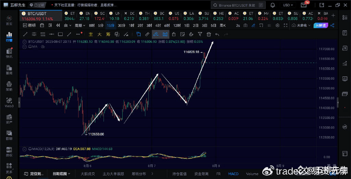Open the 授权 authorization section
The image size is (351, 179).
click(9, 152)
